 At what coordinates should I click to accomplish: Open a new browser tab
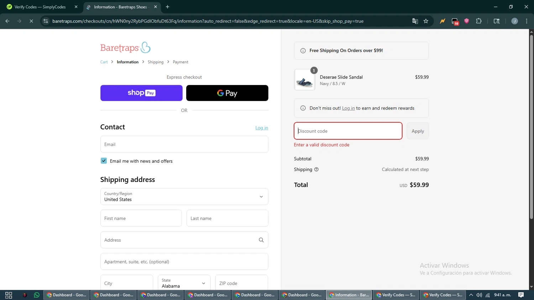point(168,7)
